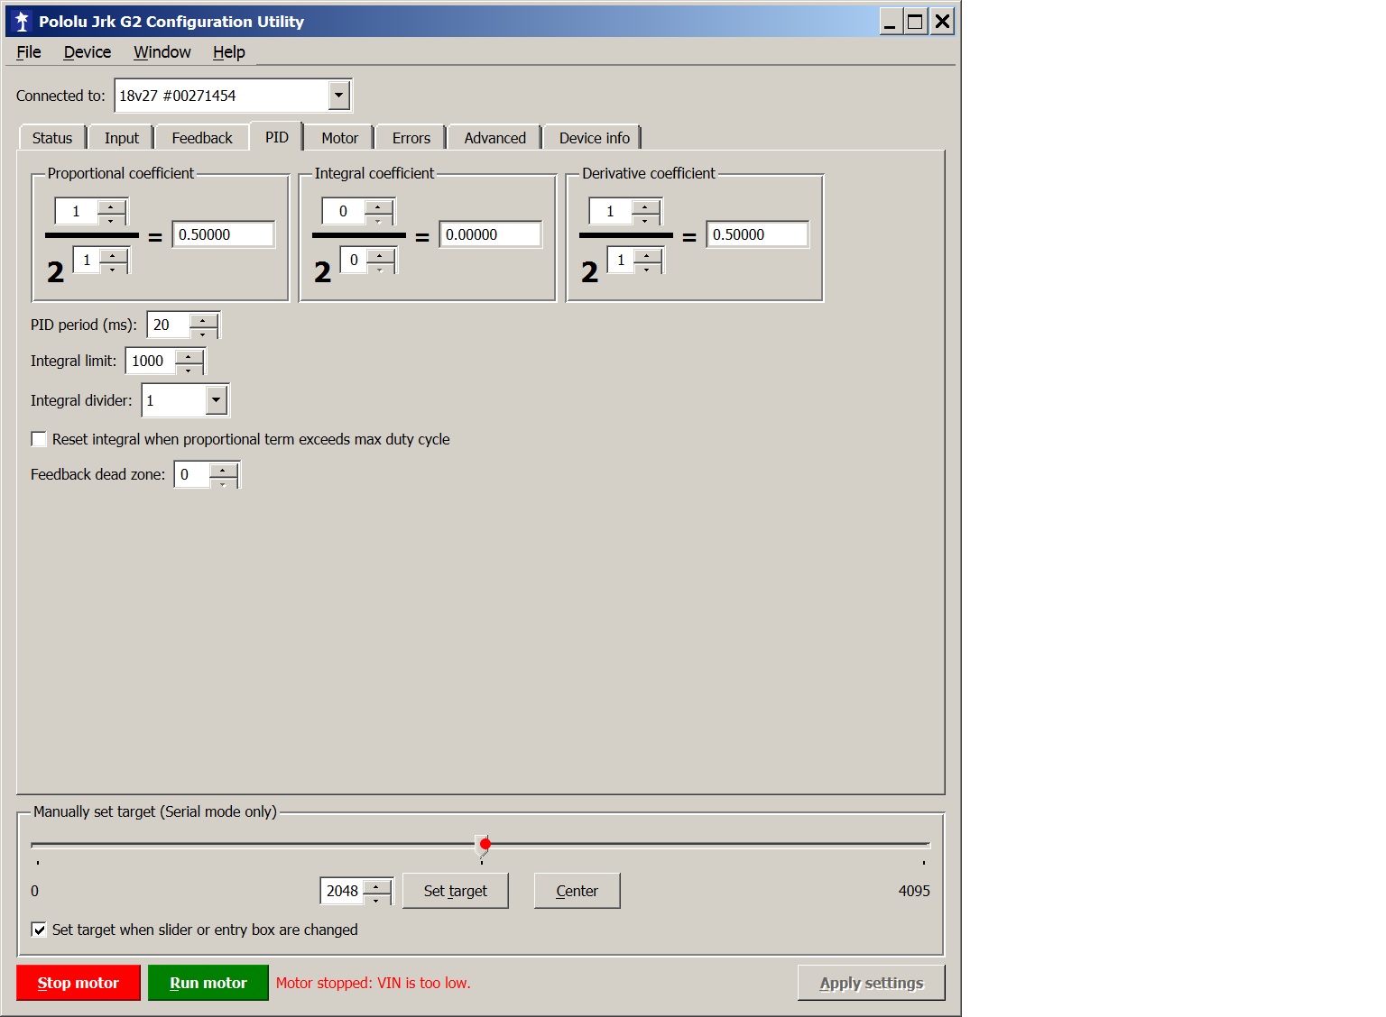Switch to the Motor tab
The image size is (1386, 1017).
tap(340, 138)
